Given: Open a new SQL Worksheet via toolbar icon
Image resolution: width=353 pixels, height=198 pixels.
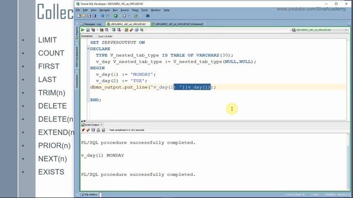Looking at the screenshot, I should pos(136,16).
